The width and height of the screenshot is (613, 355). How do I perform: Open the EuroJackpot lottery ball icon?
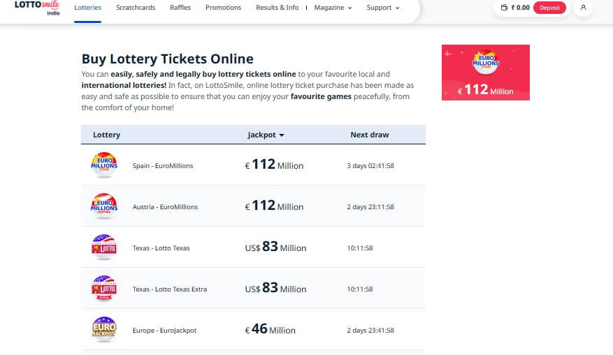[x=104, y=330]
